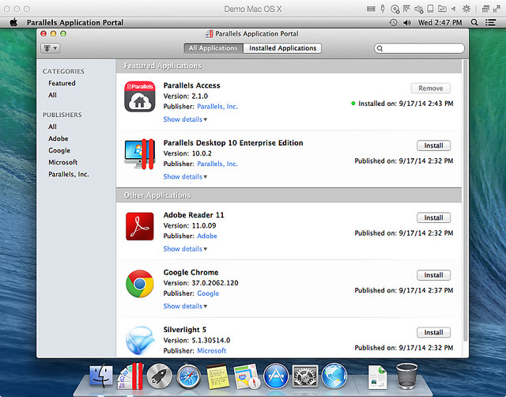Screen dimensions: 506x397
Task: Open System Preferences from the Dock
Action: [x=305, y=376]
